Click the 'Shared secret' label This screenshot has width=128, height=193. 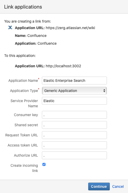(26, 125)
